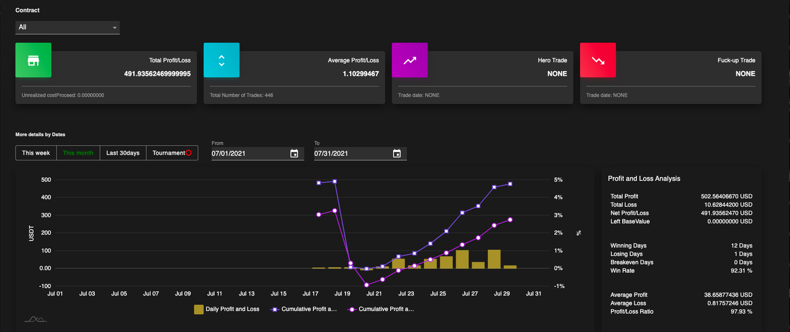The image size is (790, 332).
Task: Click the olive Daily Profit and Loss legend swatch
Action: 199,309
